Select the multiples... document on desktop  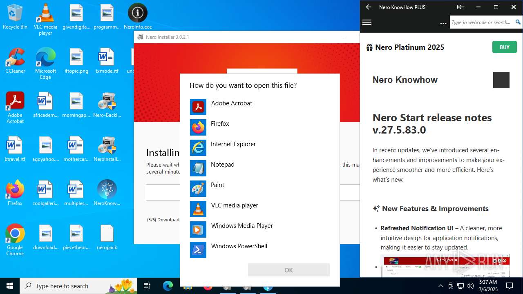[x=76, y=193]
